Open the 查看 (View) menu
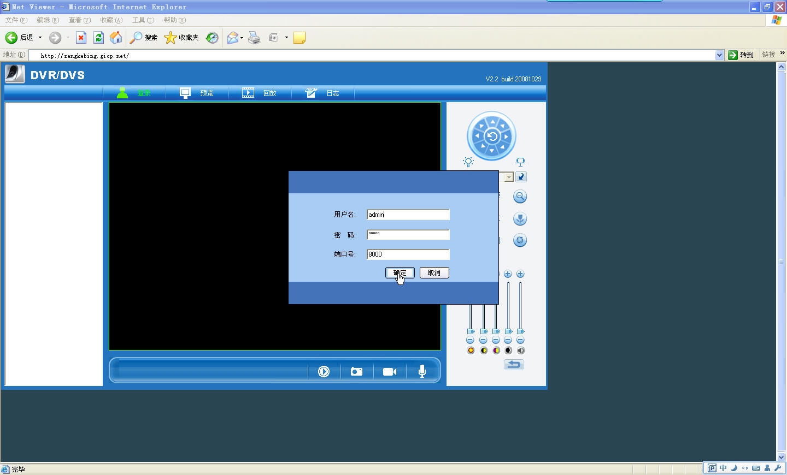Viewport: 787px width, 475px height. (79, 20)
